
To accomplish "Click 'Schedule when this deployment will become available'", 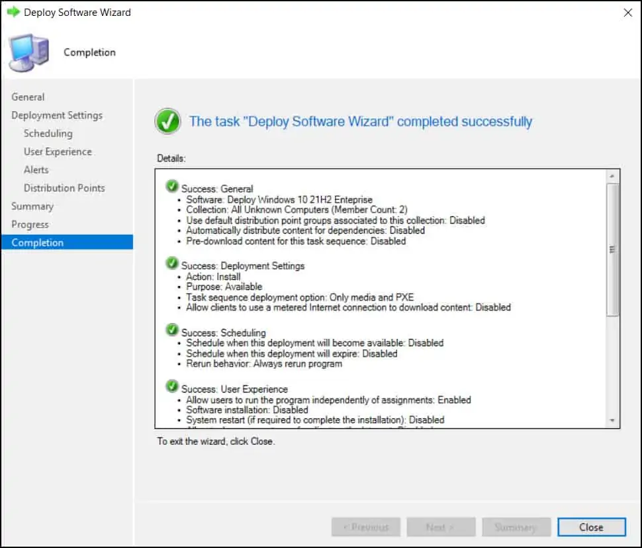I will click(315, 343).
